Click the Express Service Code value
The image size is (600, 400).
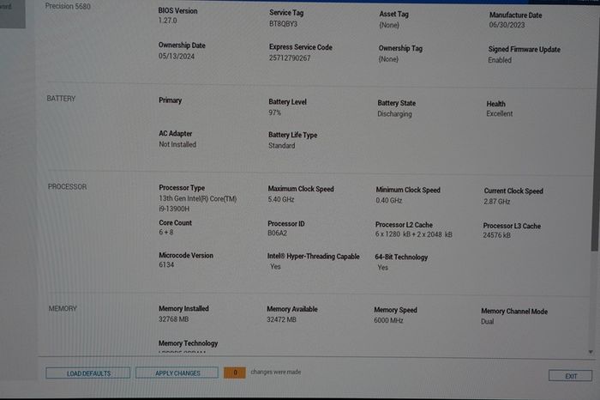pos(290,58)
